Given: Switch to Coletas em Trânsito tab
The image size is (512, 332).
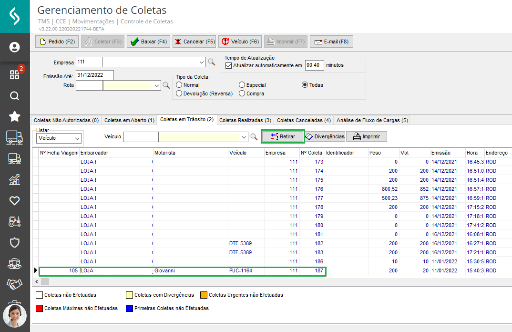Looking at the screenshot, I should (x=187, y=120).
